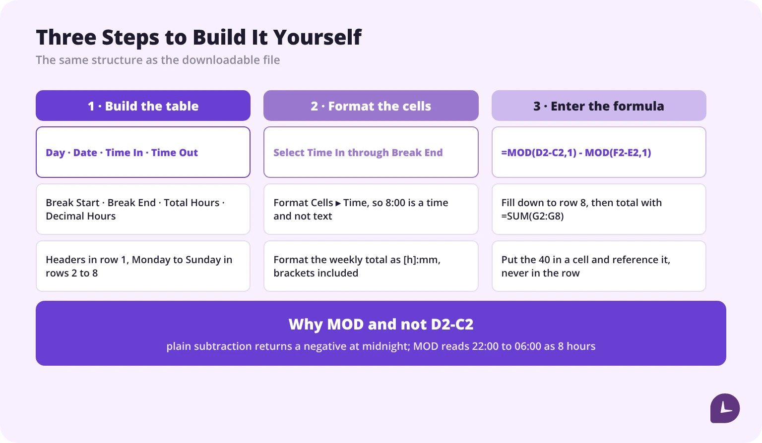762x443 pixels.
Task: Click the 'Put the 40 in a cell' card
Action: [599, 266]
